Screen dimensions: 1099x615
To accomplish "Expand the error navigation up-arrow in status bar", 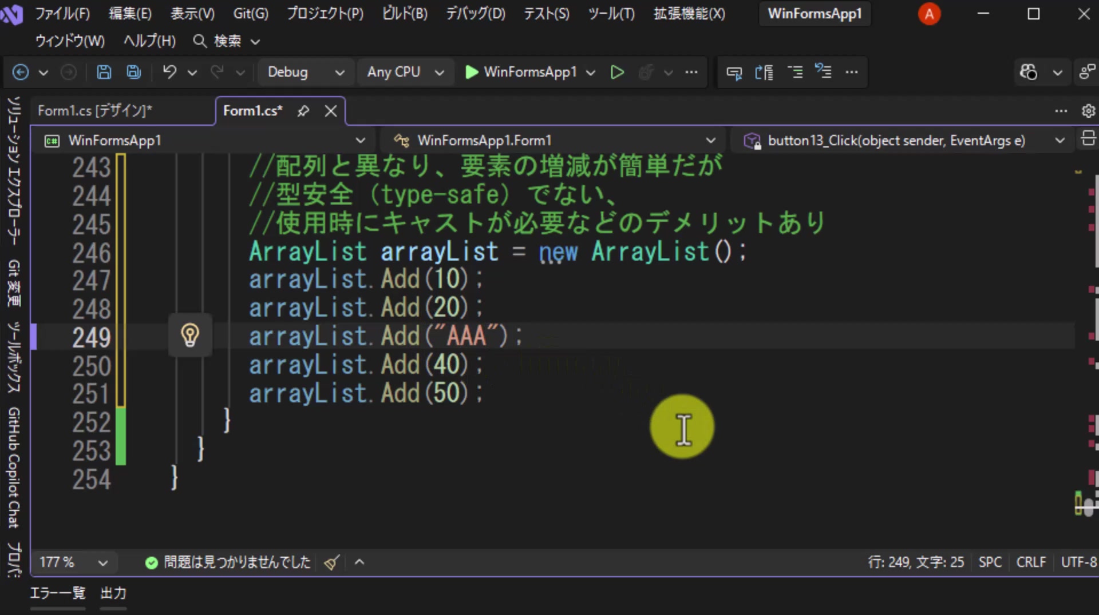I will coord(359,562).
